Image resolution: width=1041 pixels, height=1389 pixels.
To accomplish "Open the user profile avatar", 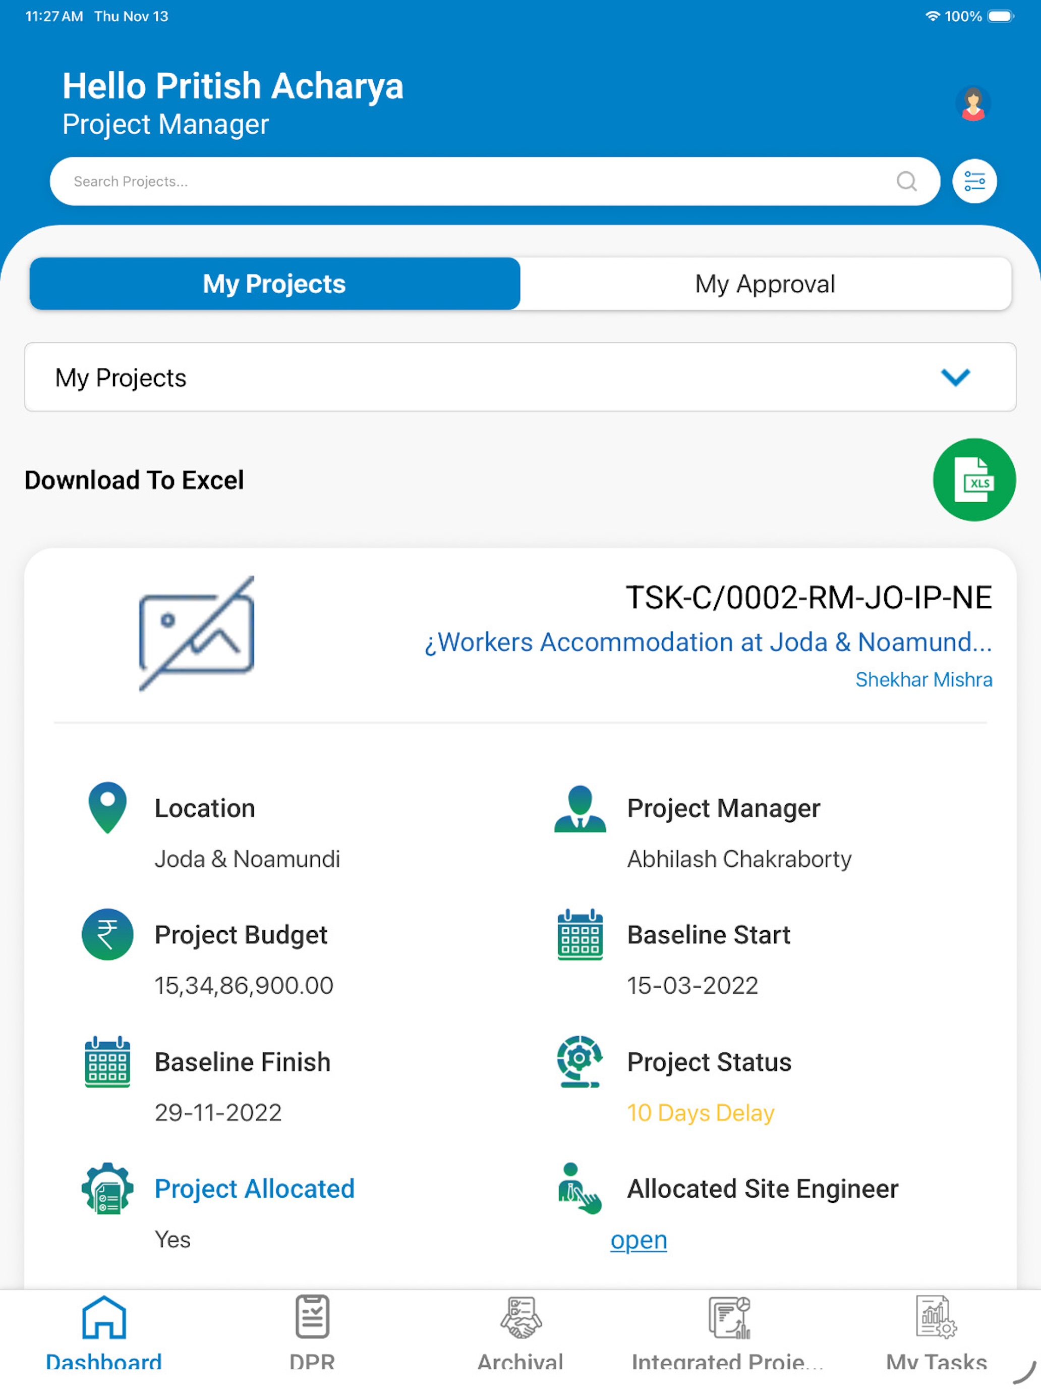I will 972,103.
